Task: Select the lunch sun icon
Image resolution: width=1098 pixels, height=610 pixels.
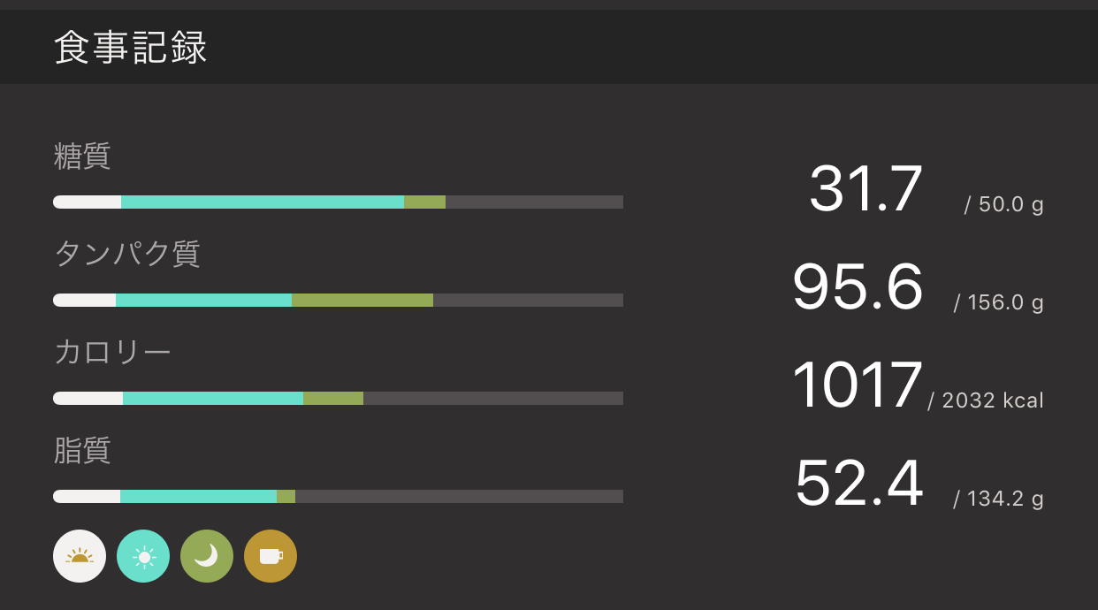Action: pos(143,556)
